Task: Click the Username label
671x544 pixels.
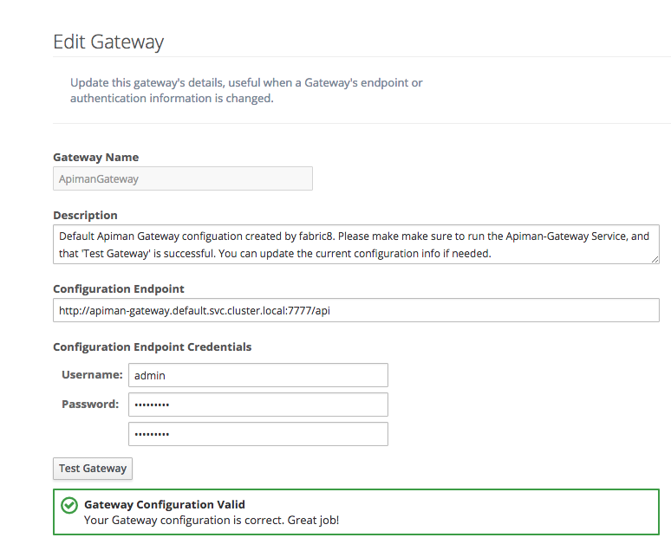Action: pyautogui.click(x=92, y=375)
